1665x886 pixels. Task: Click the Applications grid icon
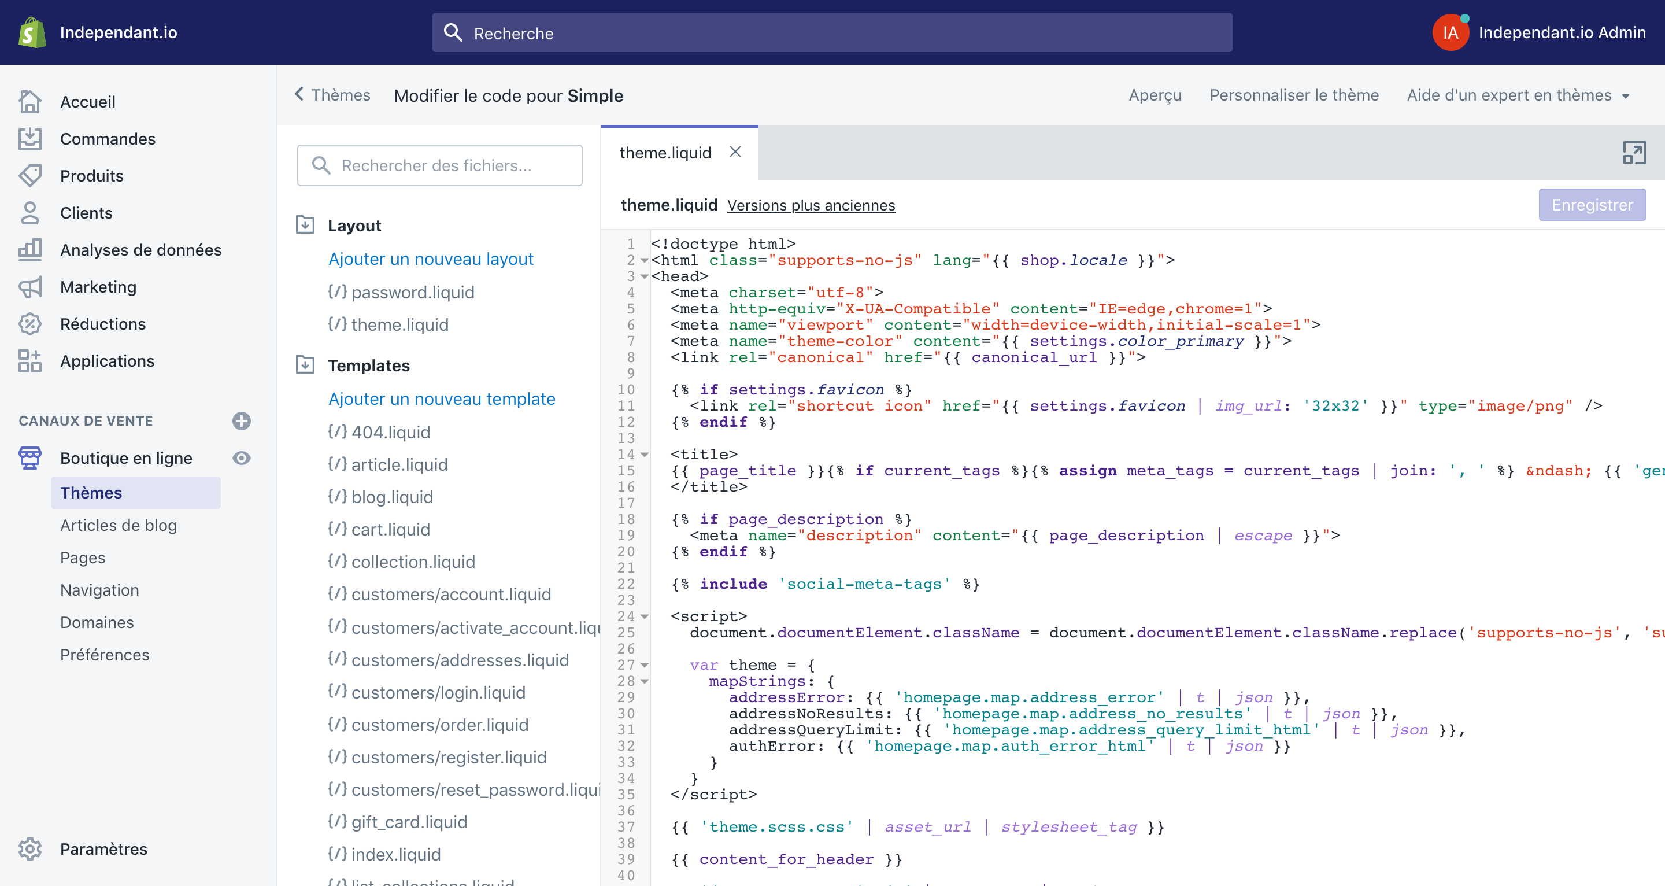(x=29, y=360)
